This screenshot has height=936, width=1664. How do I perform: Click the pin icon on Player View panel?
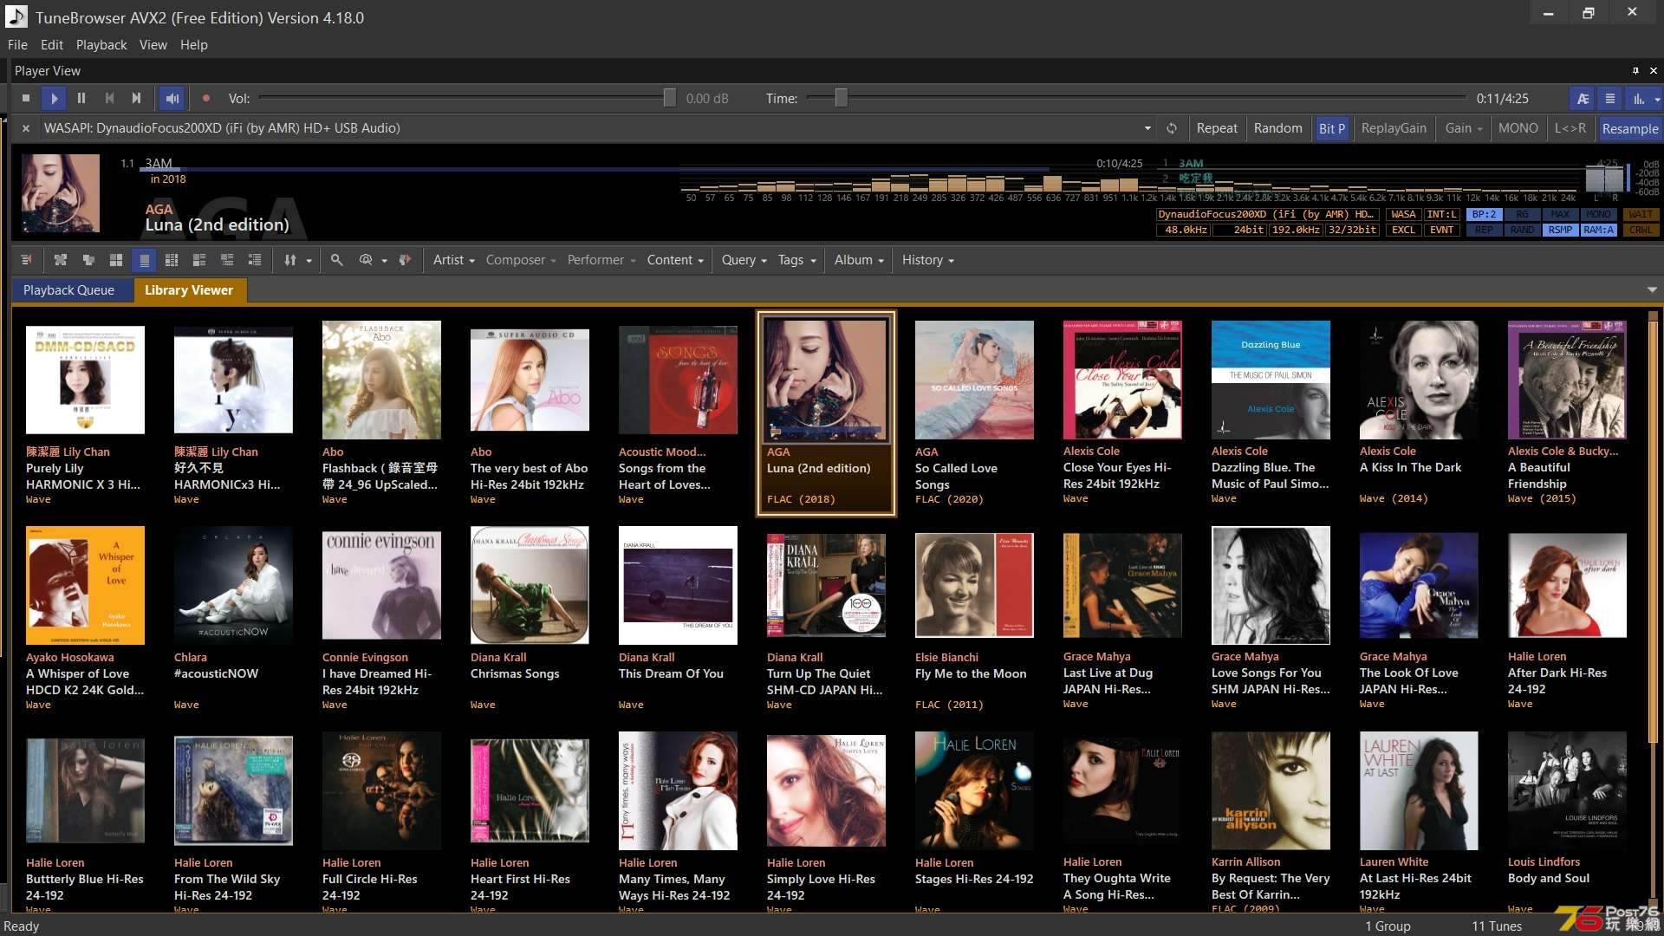1635,71
